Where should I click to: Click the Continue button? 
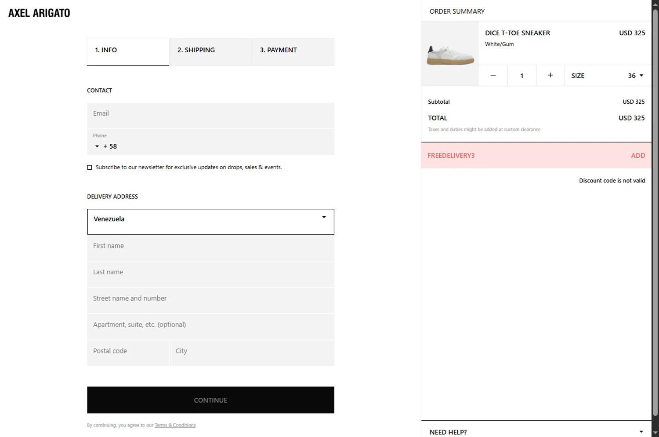click(x=210, y=400)
